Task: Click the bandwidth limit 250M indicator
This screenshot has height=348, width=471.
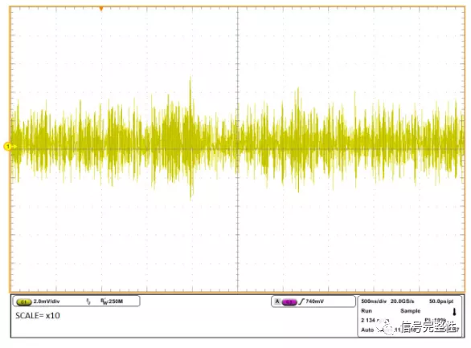Action: 112,301
